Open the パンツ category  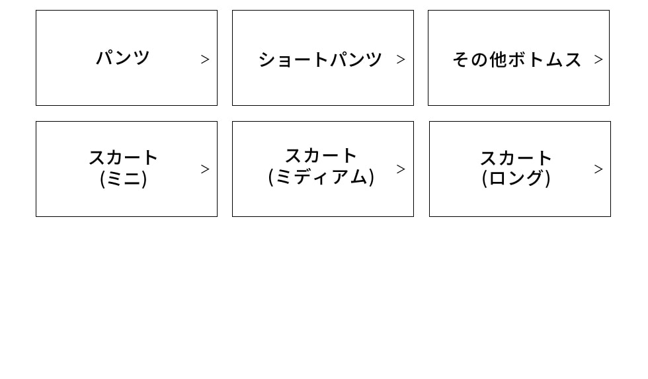[x=126, y=58]
